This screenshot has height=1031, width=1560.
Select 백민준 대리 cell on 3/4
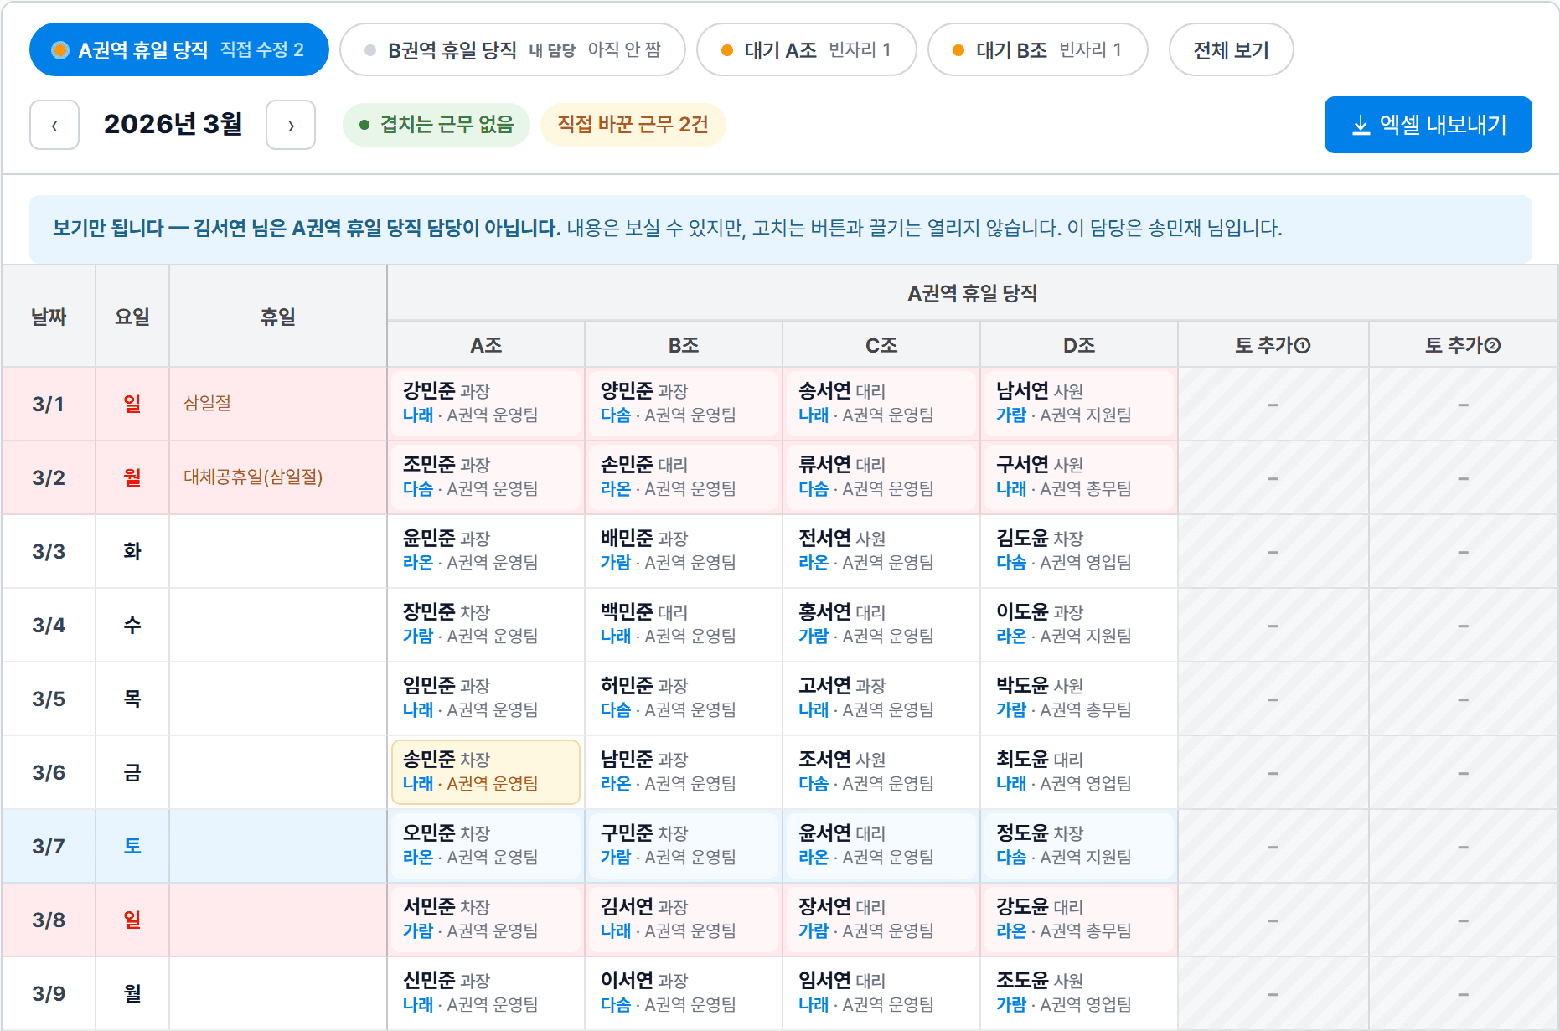tap(684, 624)
